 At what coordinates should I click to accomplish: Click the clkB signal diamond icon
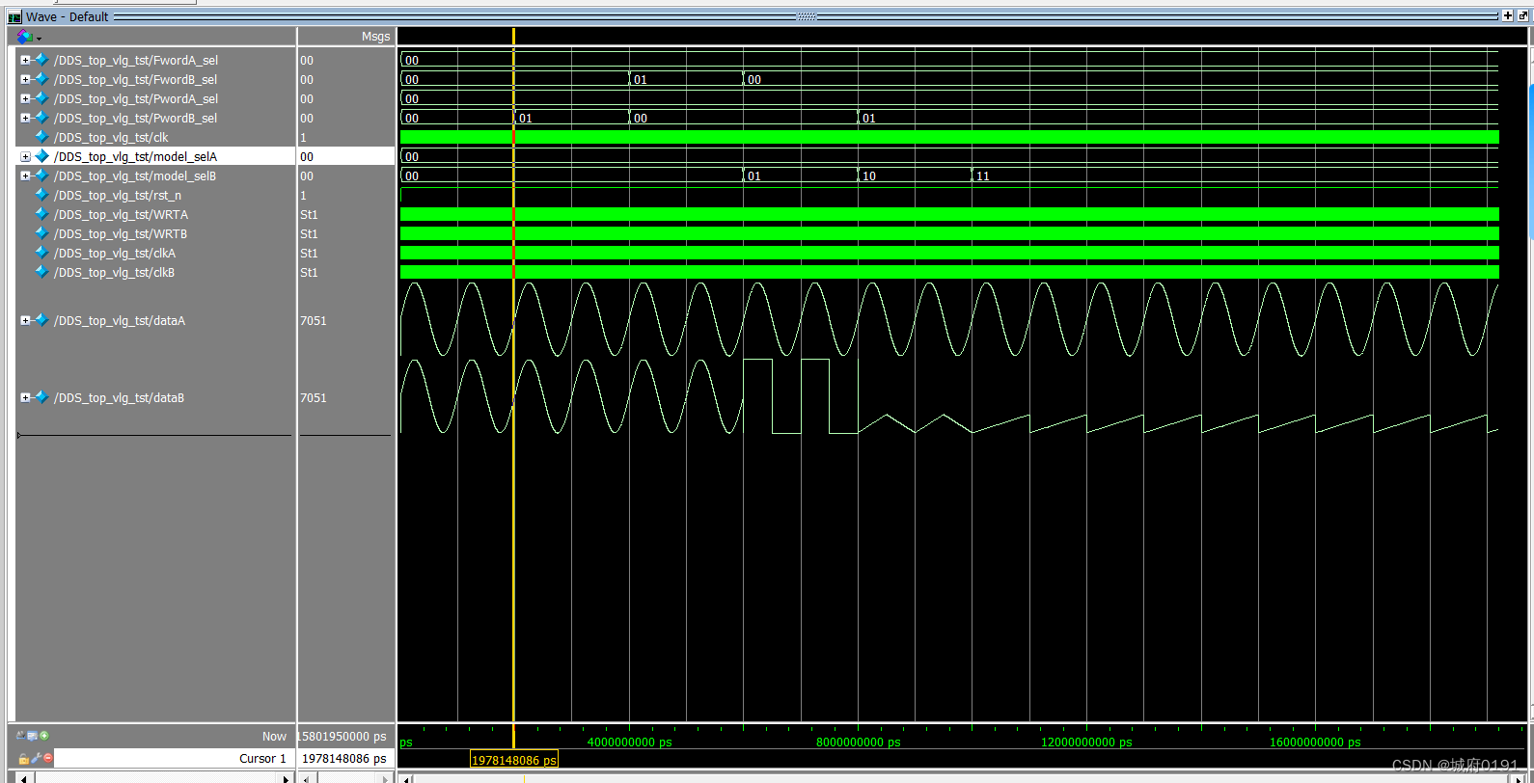[41, 272]
